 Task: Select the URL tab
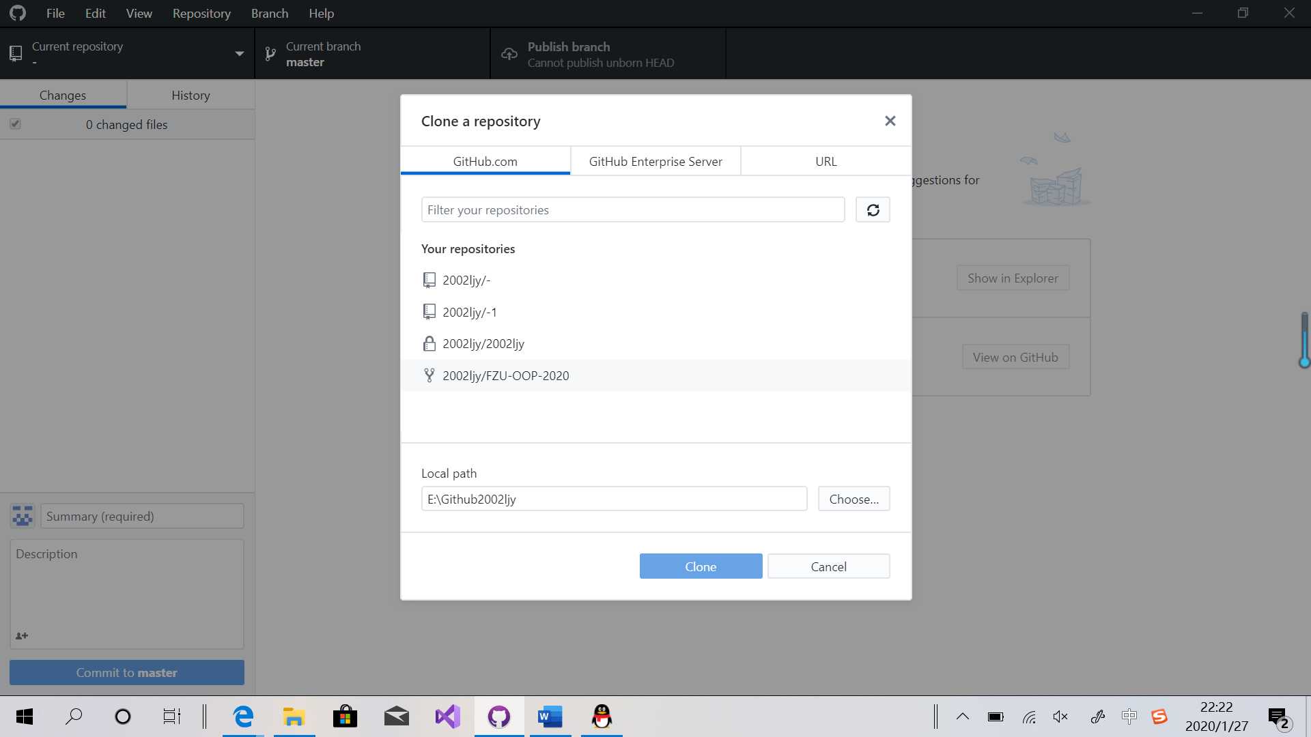826,161
